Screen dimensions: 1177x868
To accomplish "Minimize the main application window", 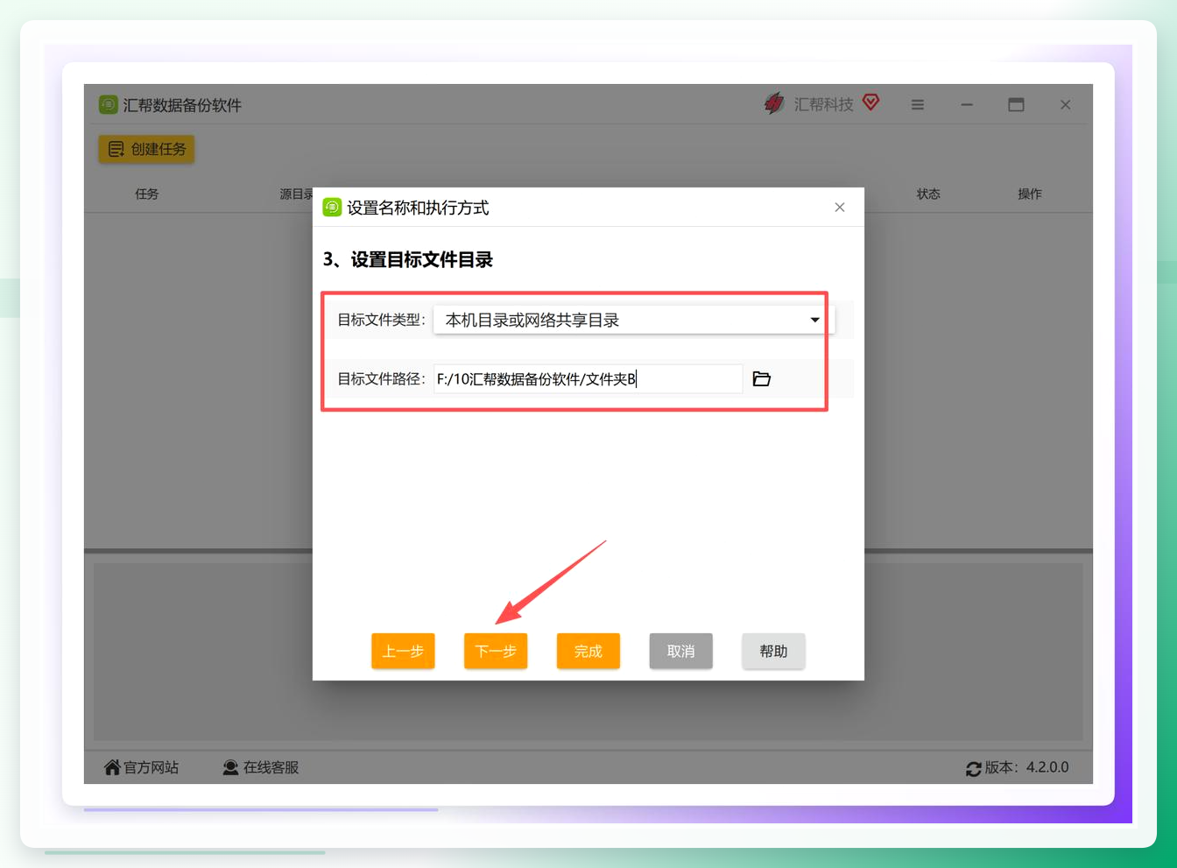I will (x=967, y=104).
